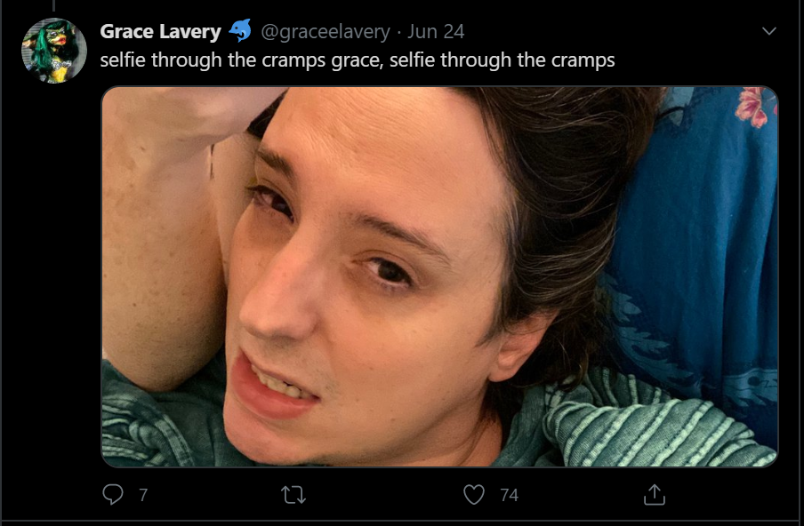The height and width of the screenshot is (526, 804).
Task: Click the thread connector line above avatar
Action: click(x=54, y=5)
